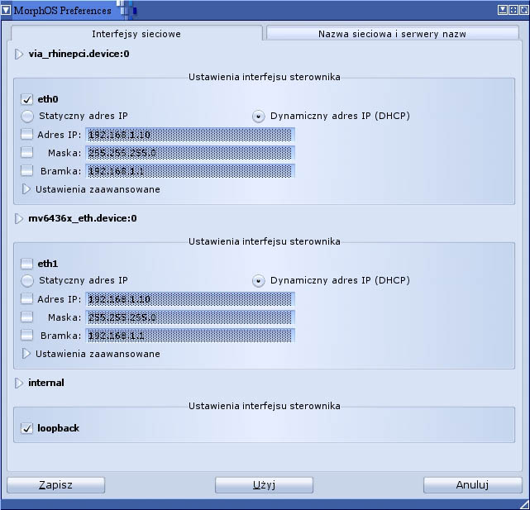The height and width of the screenshot is (510, 530).
Task: Cancel changes with Anuluj button
Action: coord(473,485)
